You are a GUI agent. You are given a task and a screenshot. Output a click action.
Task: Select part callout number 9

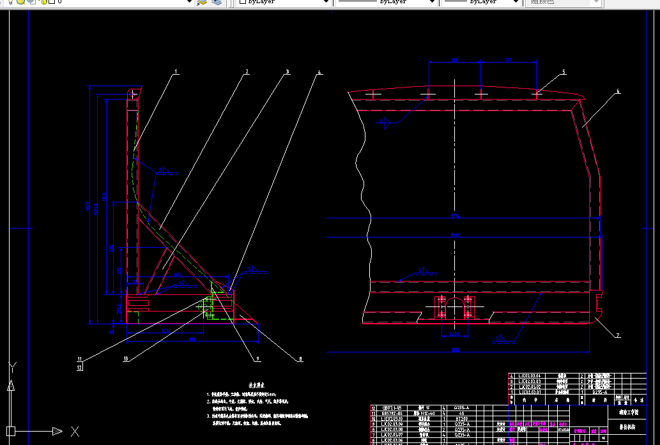click(257, 359)
